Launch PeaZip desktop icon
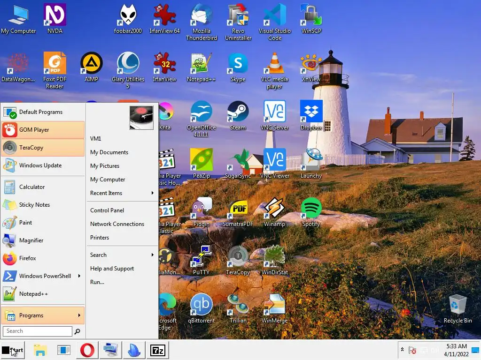Viewport: 481px width, 360px height. coord(201,164)
